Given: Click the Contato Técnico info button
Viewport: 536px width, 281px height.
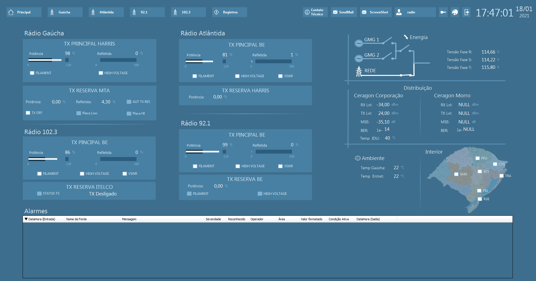Looking at the screenshot, I should point(315,12).
